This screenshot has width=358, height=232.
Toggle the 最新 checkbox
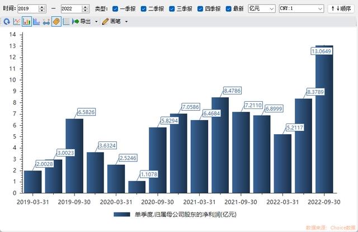coord(229,9)
